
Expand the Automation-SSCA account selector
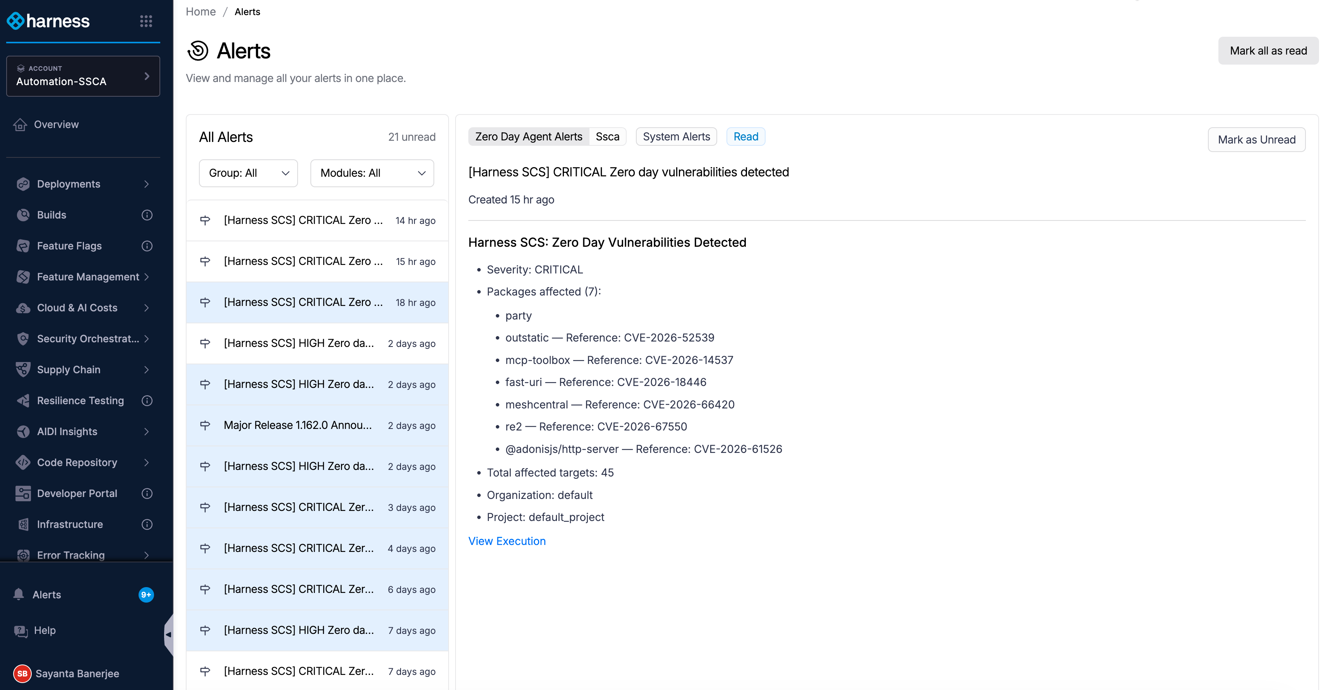83,76
